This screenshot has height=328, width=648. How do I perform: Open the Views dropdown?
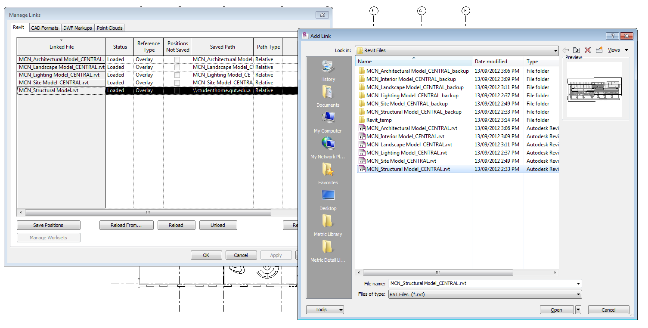[618, 50]
